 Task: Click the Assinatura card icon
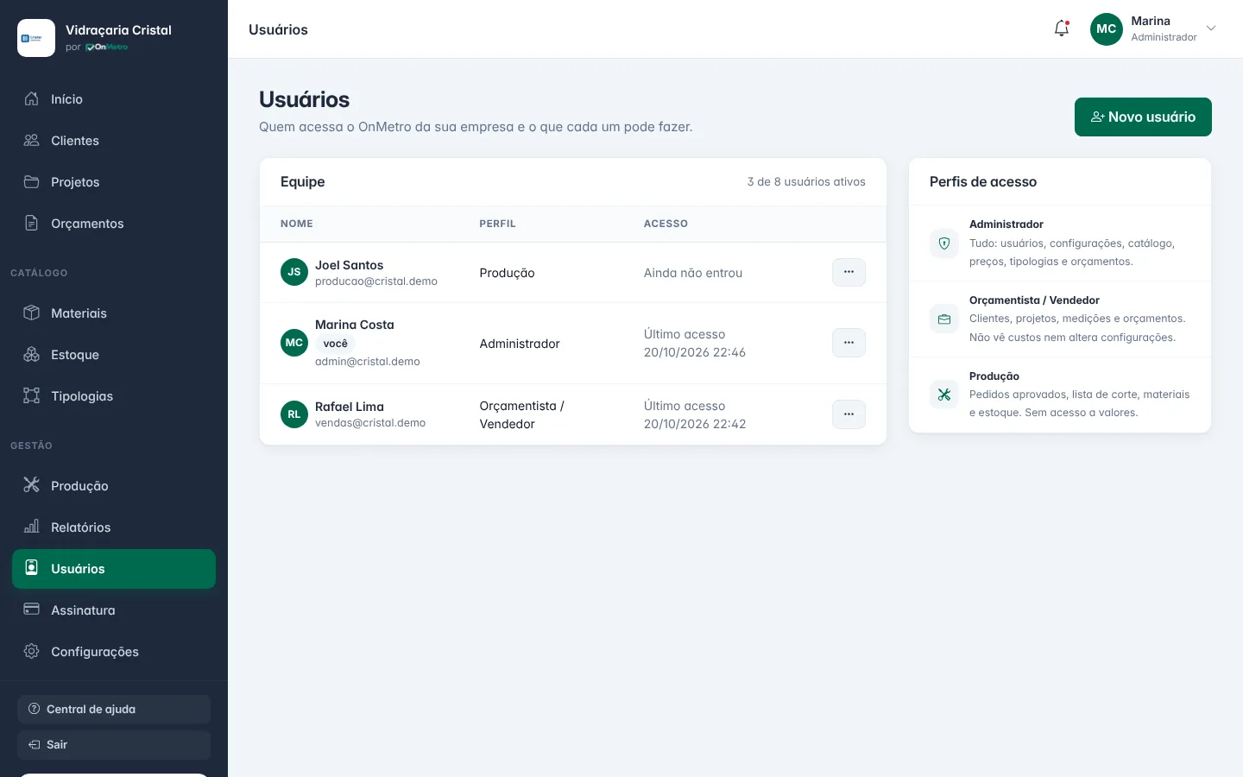click(x=32, y=610)
